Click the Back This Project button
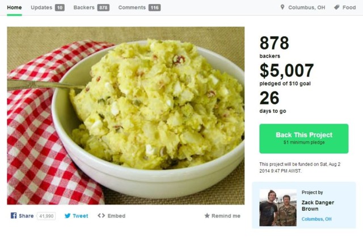 304,139
